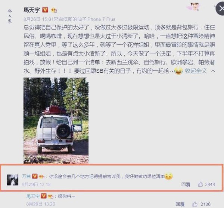
Task: Open 万茜's avatar in the comment
Action: pyautogui.click(x=13, y=180)
